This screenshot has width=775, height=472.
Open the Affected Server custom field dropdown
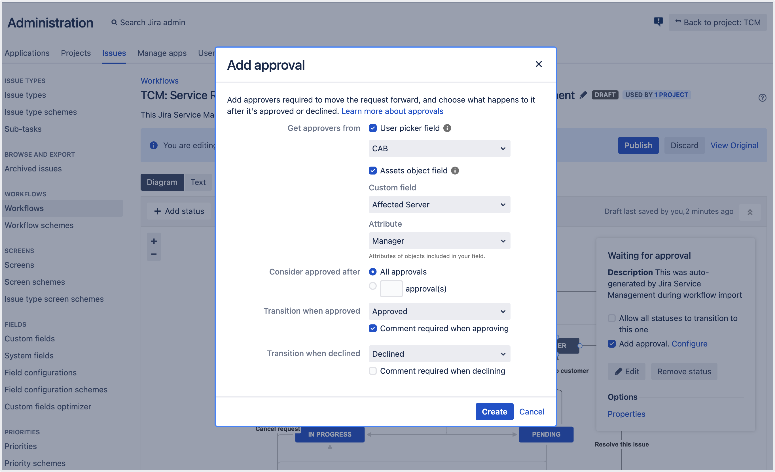tap(439, 205)
